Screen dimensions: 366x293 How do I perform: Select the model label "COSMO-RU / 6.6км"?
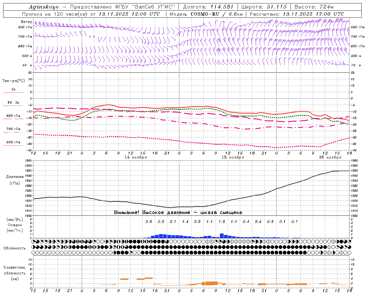[x=217, y=14]
